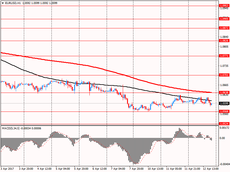Image resolution: width=230 pixels, height=172 pixels.
Task: Click the 12 Apr 13:00 time label
Action: click(x=211, y=169)
